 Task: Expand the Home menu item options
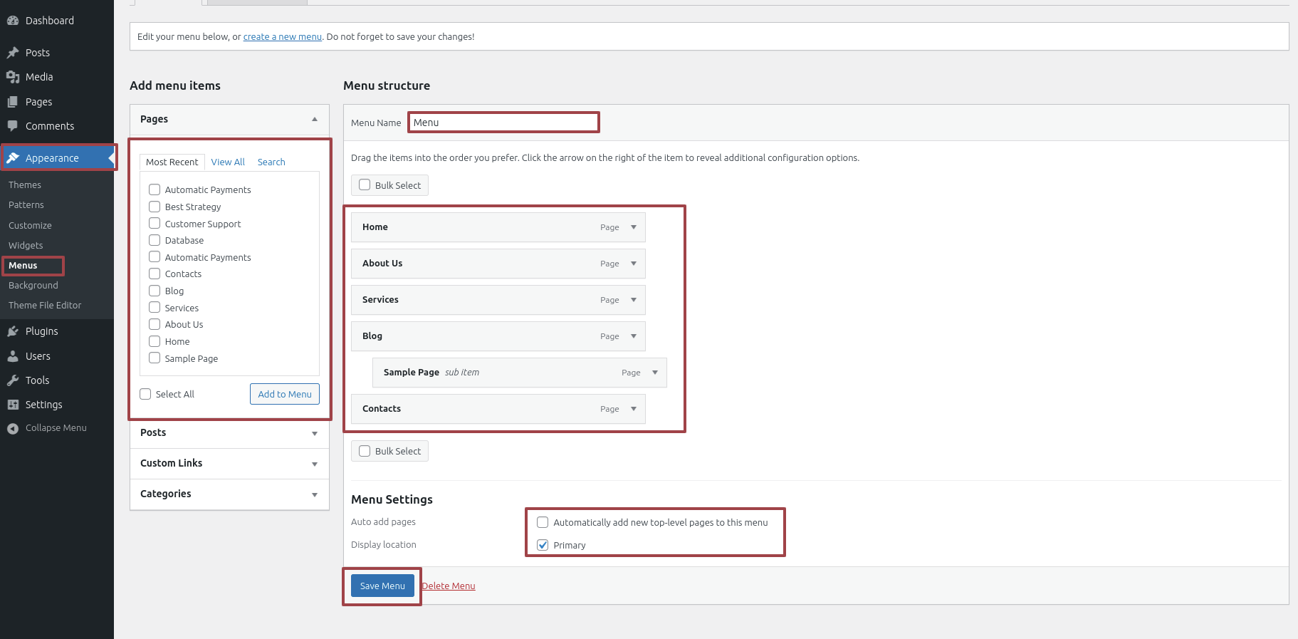tap(634, 227)
